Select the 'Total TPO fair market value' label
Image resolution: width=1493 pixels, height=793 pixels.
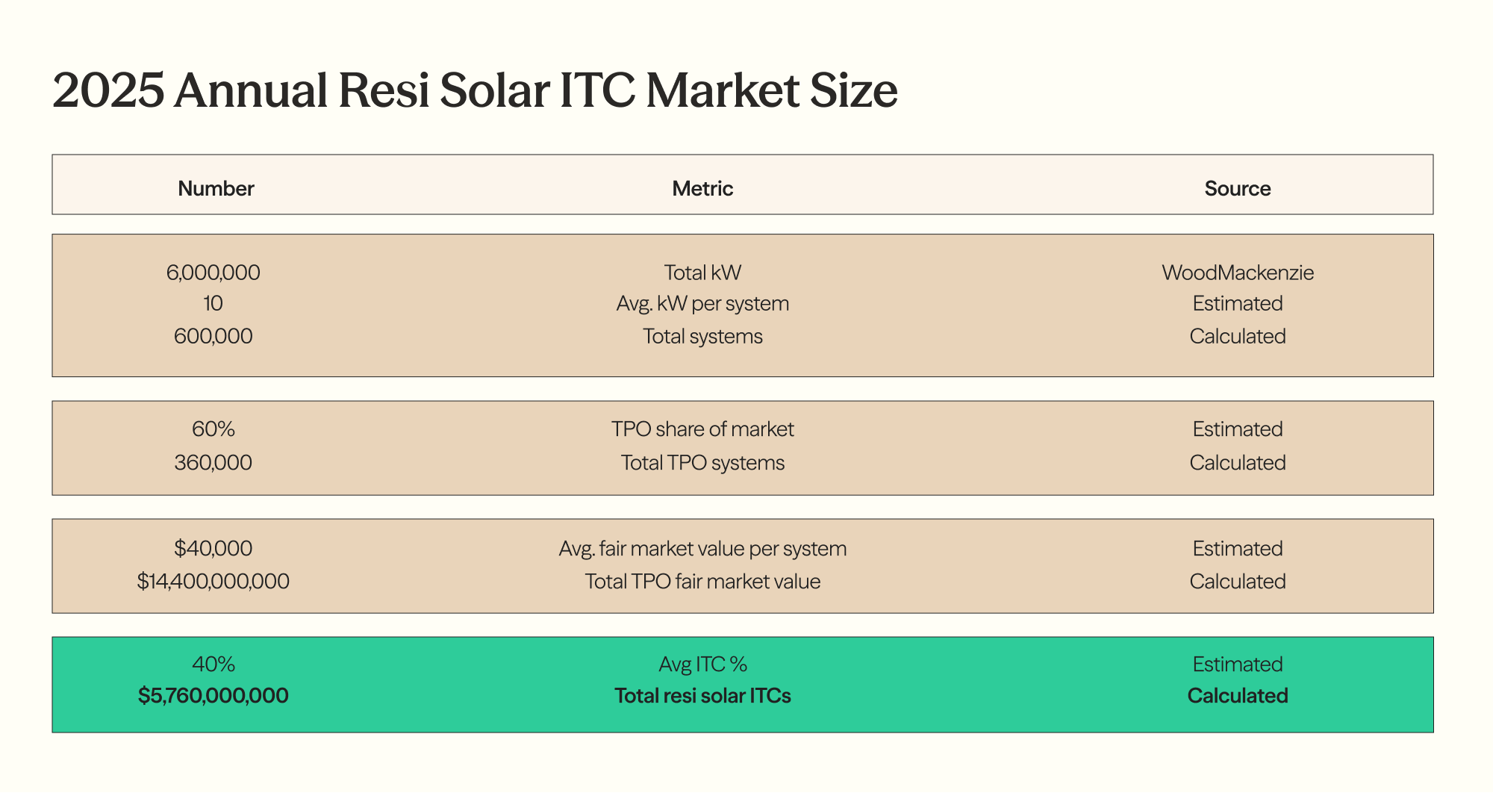pos(702,582)
